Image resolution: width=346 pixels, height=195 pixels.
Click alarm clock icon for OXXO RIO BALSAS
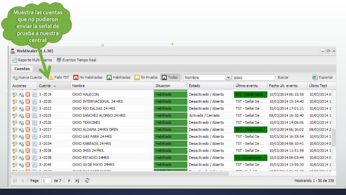tap(28, 109)
